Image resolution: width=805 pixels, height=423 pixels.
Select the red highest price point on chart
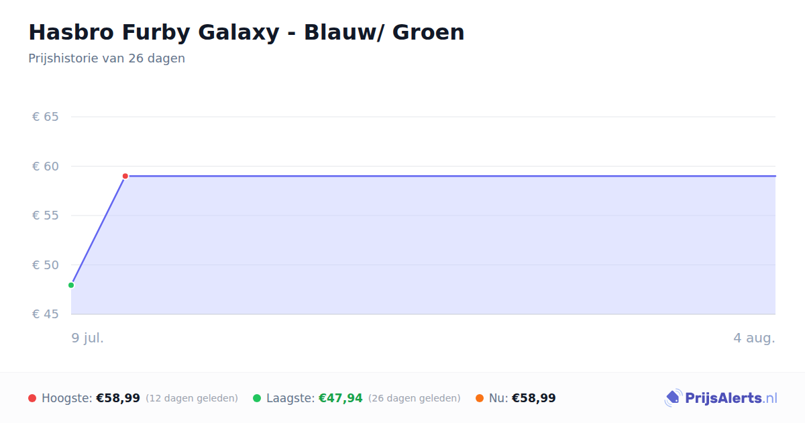(x=125, y=176)
